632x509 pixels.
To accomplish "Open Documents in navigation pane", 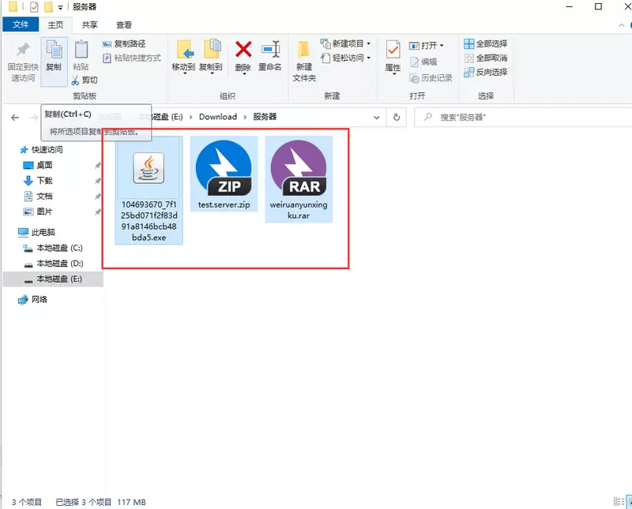I will click(x=38, y=196).
